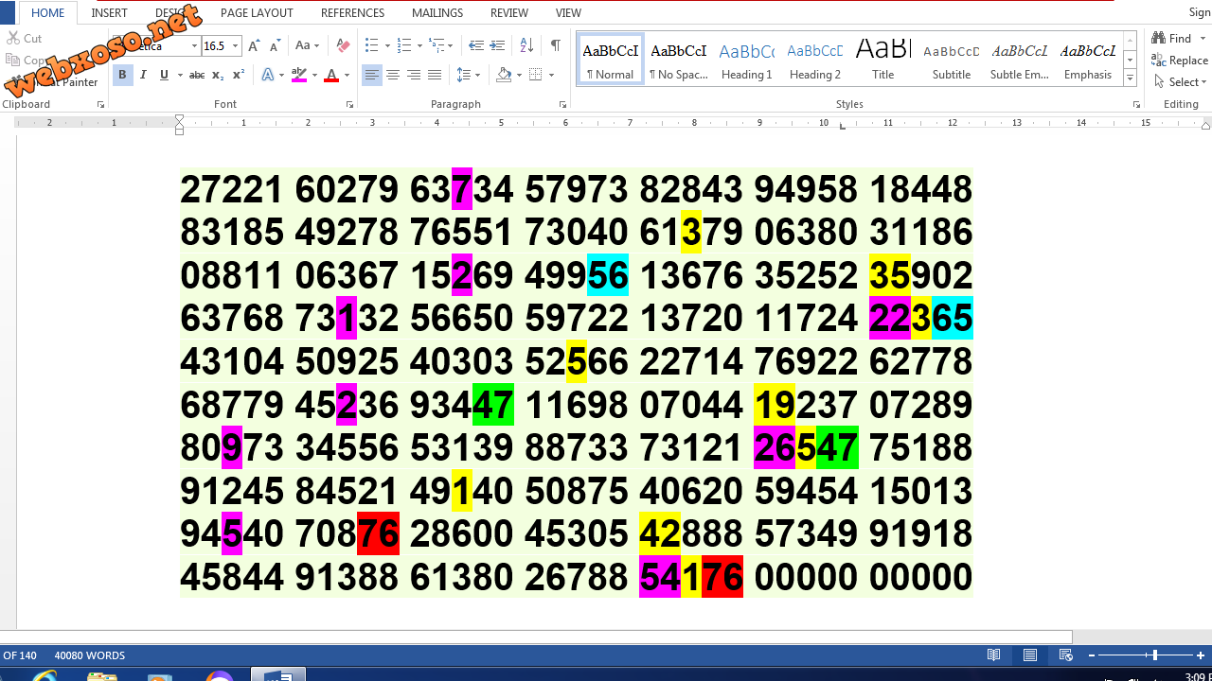Screen dimensions: 1212x681
Task: Toggle Strikethrough formatting
Action: tap(197, 75)
